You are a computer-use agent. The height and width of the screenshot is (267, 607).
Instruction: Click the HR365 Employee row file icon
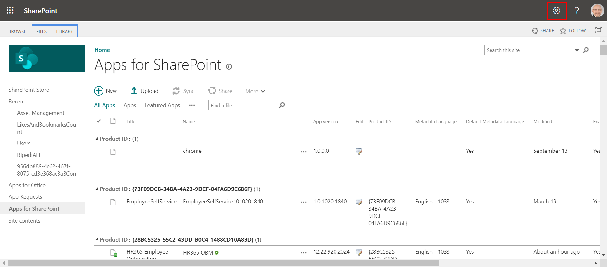pyautogui.click(x=114, y=253)
